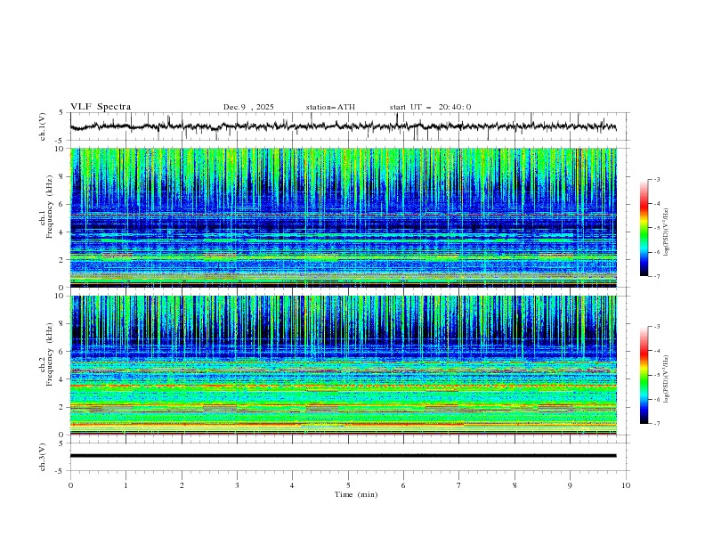Click the 8 kHz tick on ch.1 frequency axis

[61, 177]
